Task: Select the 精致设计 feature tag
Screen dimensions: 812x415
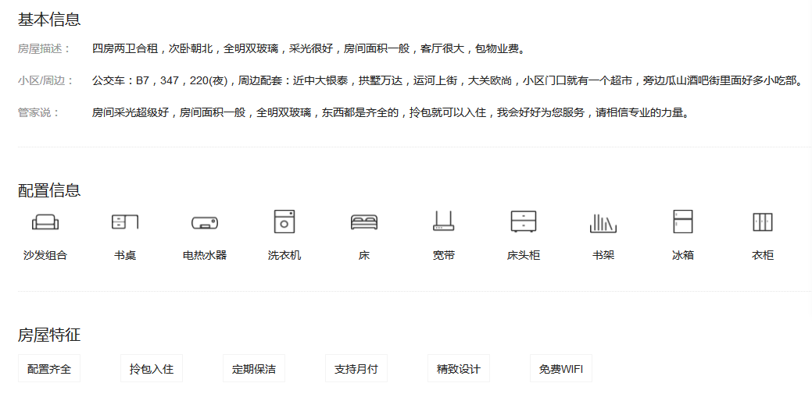Action: tap(459, 369)
